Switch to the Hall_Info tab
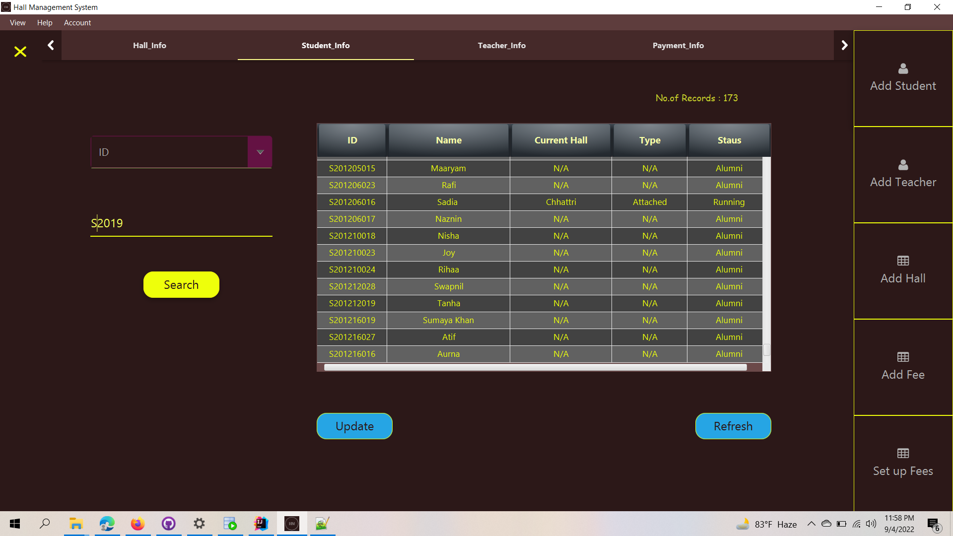953x536 pixels. (x=149, y=46)
